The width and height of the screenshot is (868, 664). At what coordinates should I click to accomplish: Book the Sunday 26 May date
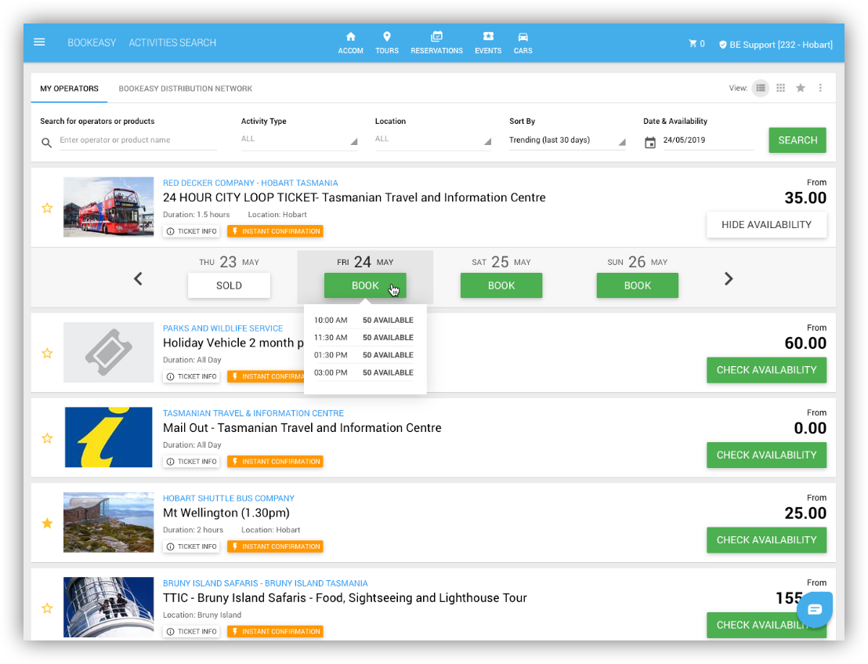(x=638, y=285)
